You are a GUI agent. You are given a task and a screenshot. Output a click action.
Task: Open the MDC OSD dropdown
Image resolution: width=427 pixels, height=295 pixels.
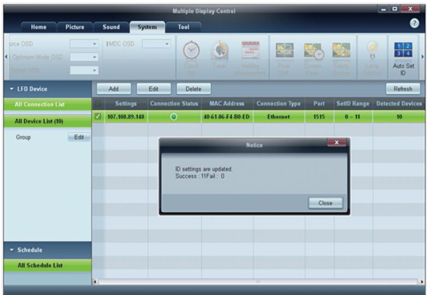pos(156,44)
